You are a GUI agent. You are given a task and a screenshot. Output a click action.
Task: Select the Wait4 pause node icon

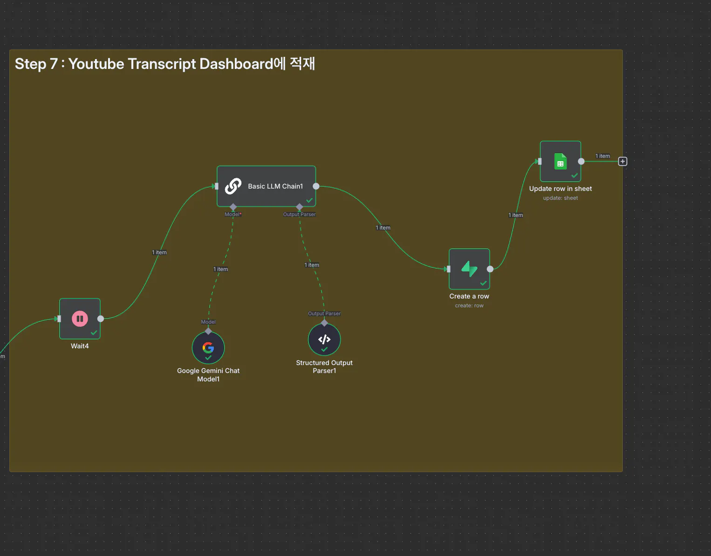tap(80, 319)
